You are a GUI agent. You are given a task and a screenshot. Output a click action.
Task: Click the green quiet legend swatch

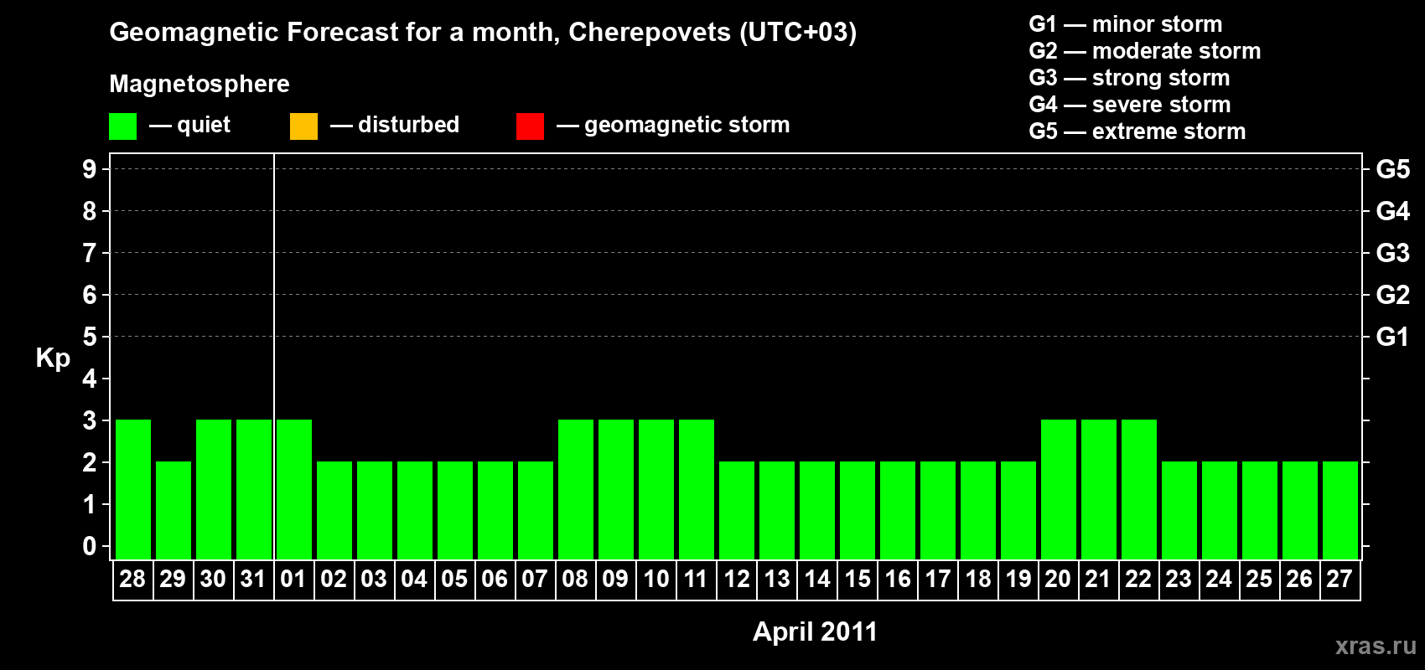pyautogui.click(x=122, y=126)
